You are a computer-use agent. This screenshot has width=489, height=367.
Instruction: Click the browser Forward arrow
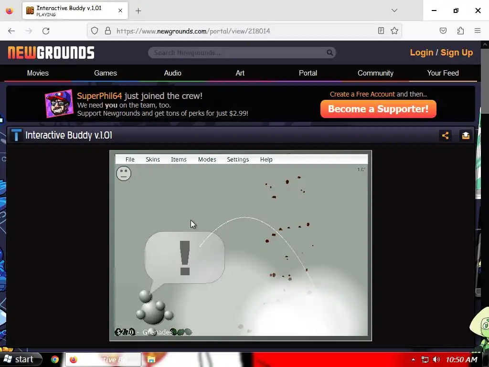(29, 31)
